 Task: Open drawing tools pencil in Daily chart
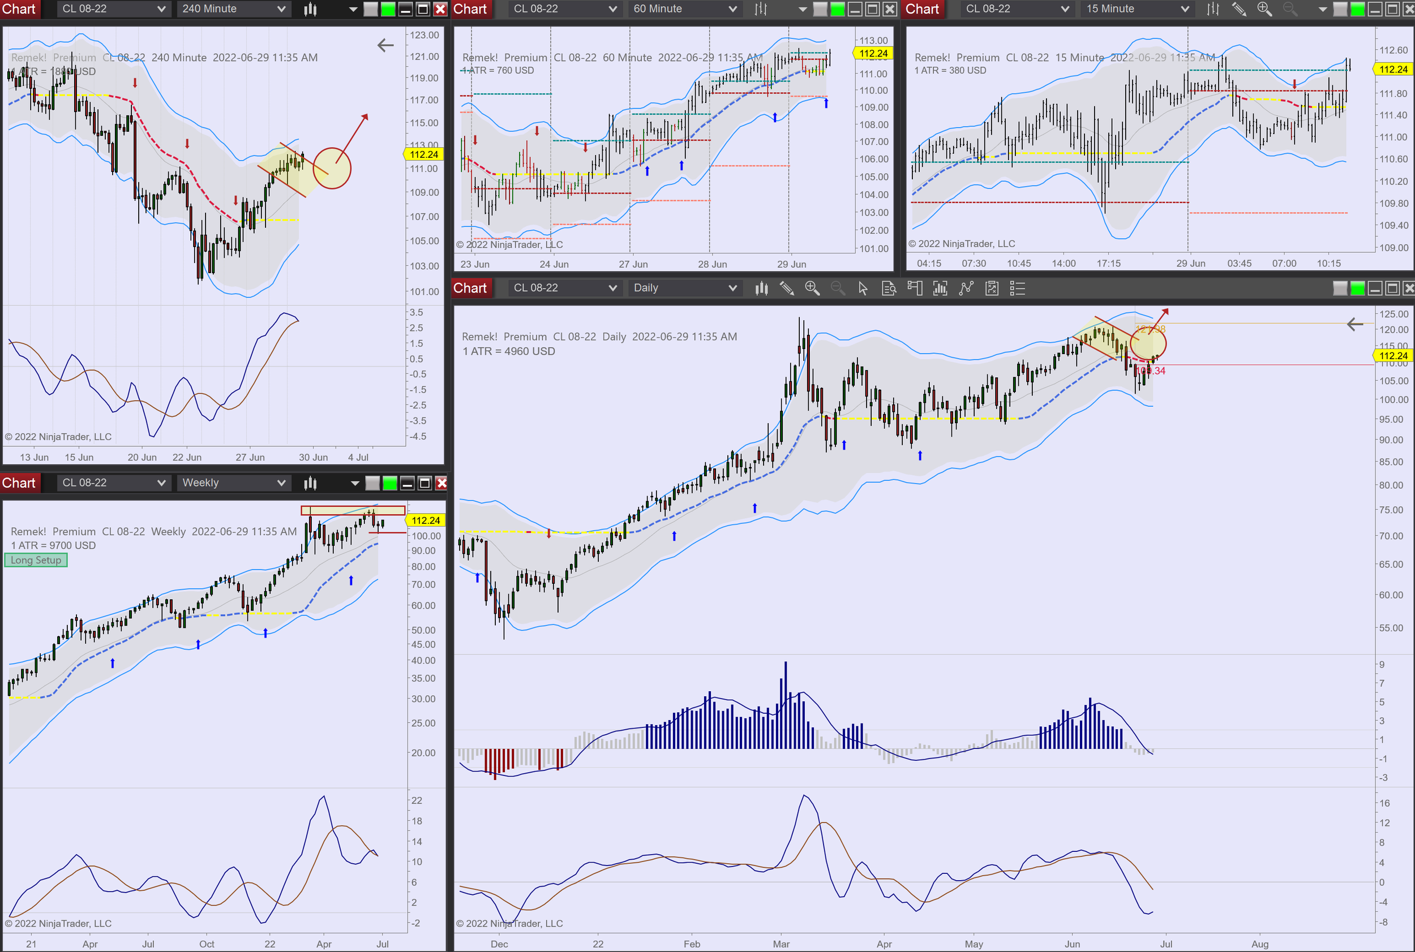787,288
